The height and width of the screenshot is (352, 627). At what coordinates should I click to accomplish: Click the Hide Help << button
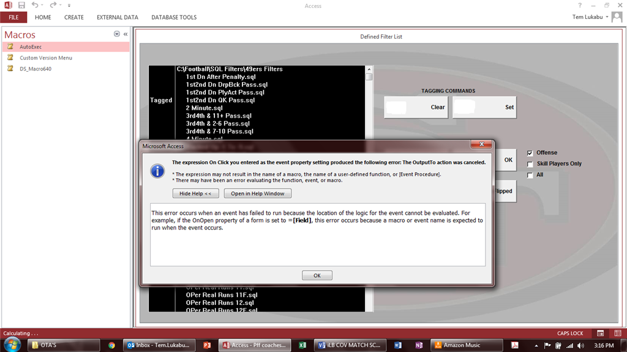click(195, 193)
